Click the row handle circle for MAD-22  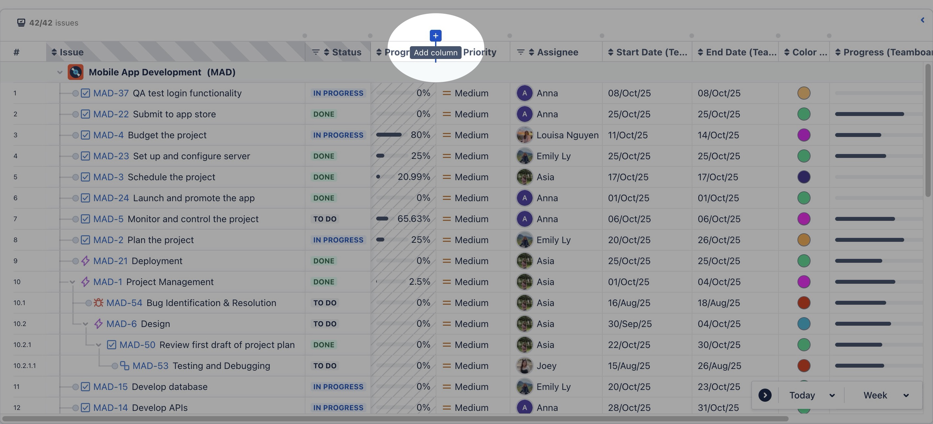[75, 114]
